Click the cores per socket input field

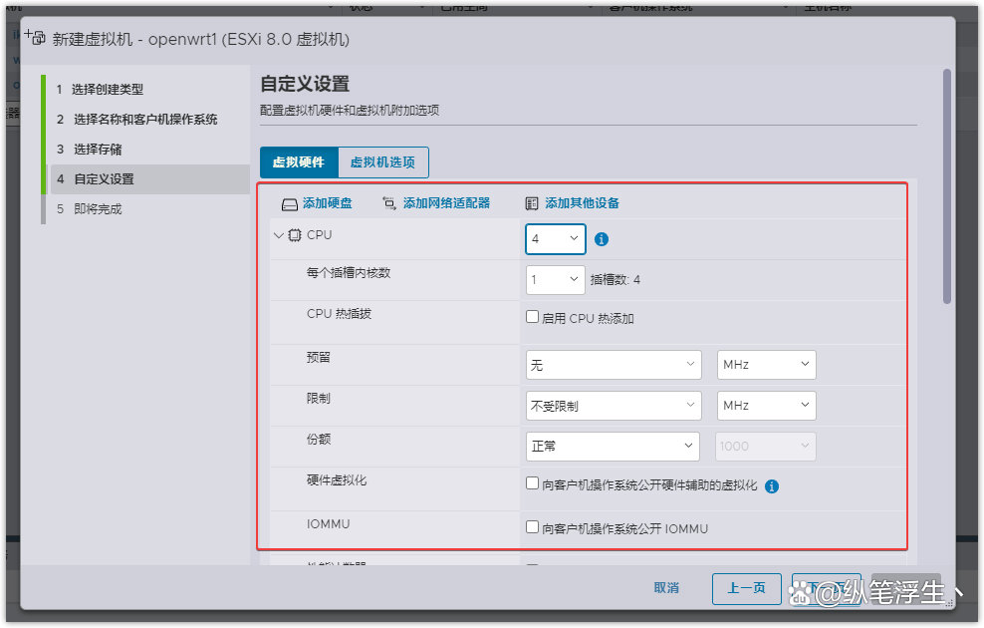click(555, 279)
